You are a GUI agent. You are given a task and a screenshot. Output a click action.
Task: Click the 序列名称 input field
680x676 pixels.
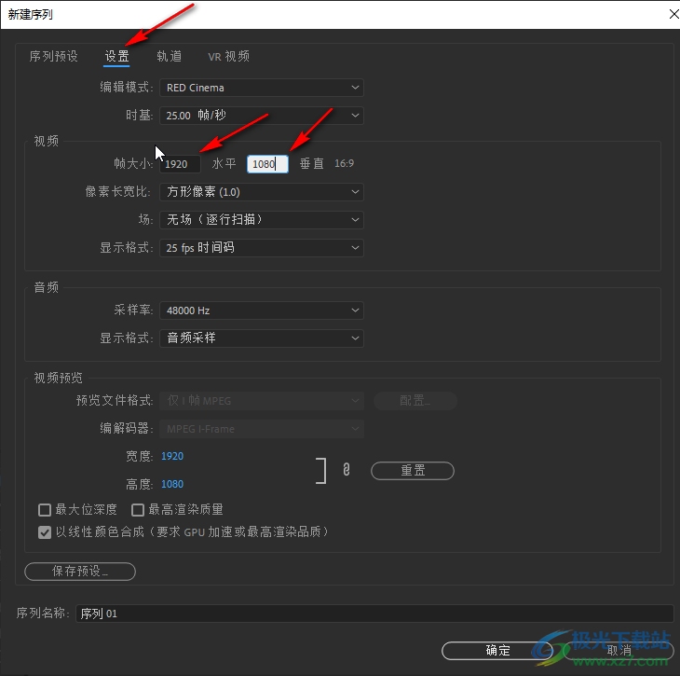click(374, 614)
